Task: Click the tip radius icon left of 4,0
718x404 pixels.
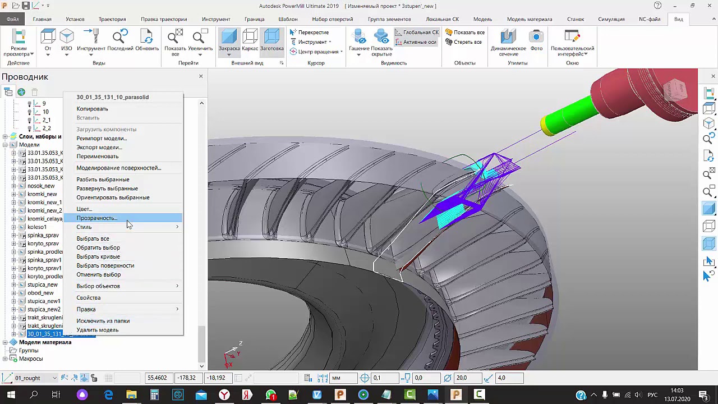Action: pos(489,378)
